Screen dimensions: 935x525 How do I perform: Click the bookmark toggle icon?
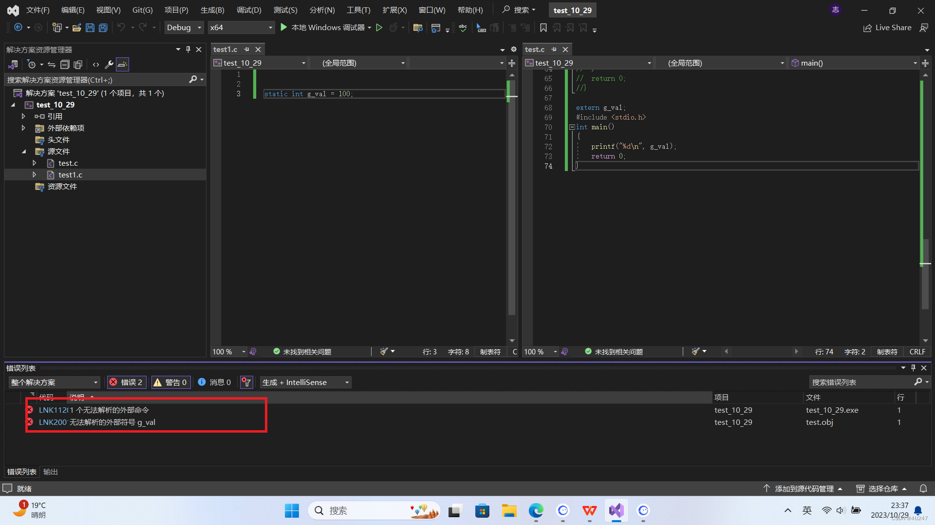[x=543, y=28]
